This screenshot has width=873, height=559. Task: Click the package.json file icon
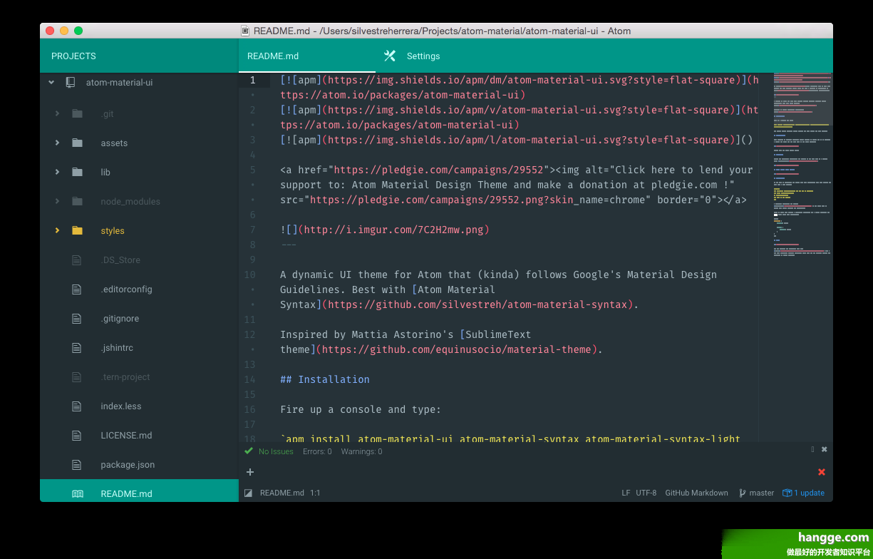click(77, 465)
